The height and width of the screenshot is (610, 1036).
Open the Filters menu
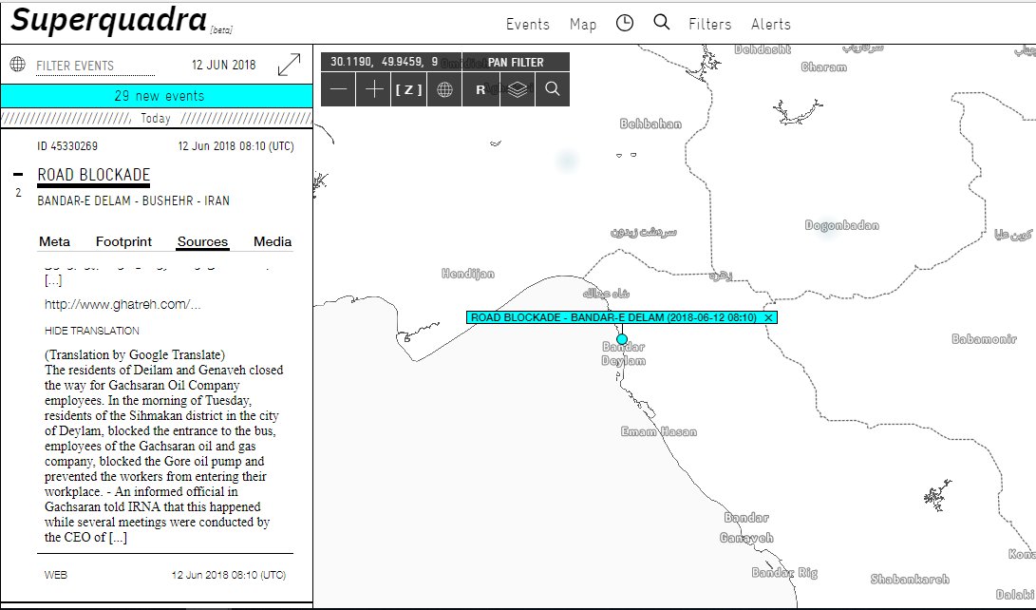tap(709, 25)
